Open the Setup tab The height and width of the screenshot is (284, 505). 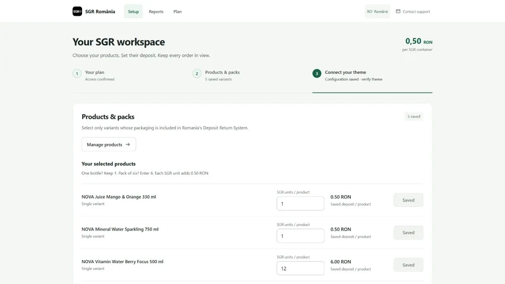tap(133, 11)
